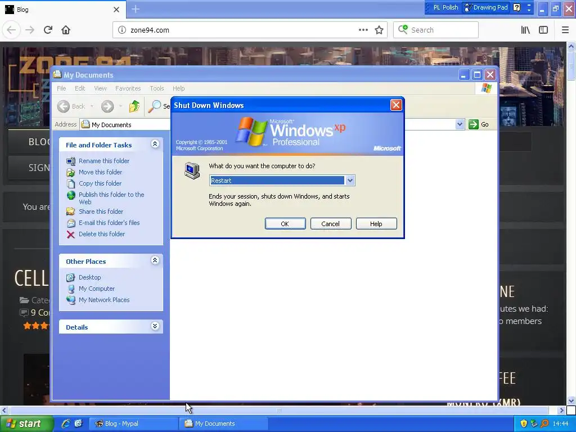Click the browser search field
Image resolution: width=576 pixels, height=432 pixels.
pos(436,30)
